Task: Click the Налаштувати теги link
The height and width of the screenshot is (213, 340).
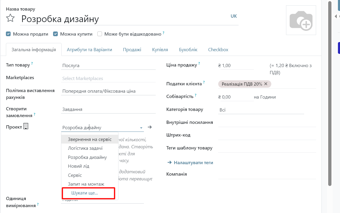Action: coord(190,163)
